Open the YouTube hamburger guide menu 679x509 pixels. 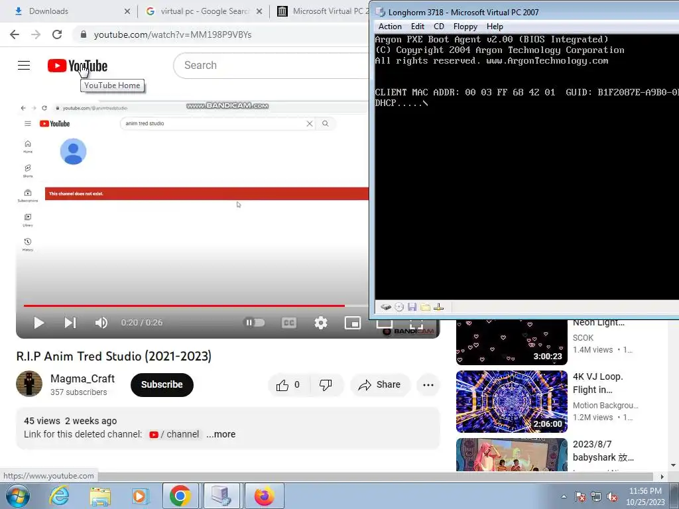24,66
